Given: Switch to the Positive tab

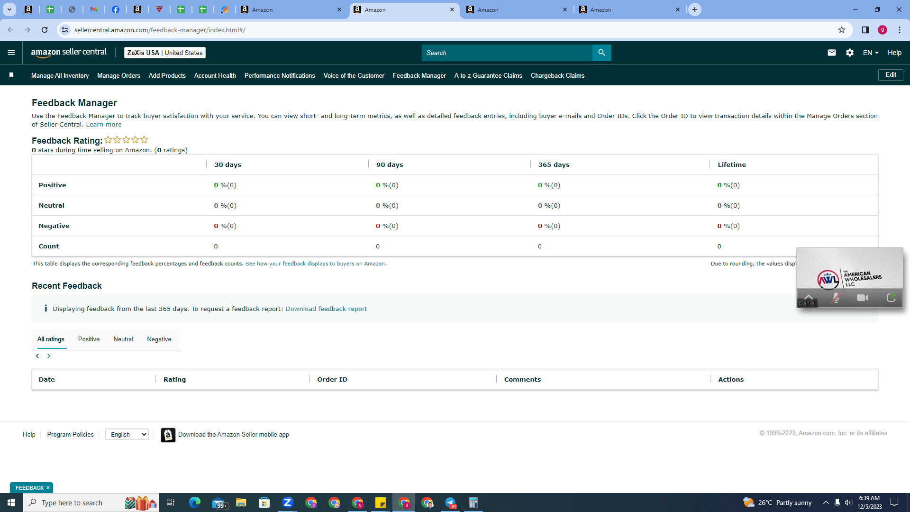Looking at the screenshot, I should click(89, 339).
